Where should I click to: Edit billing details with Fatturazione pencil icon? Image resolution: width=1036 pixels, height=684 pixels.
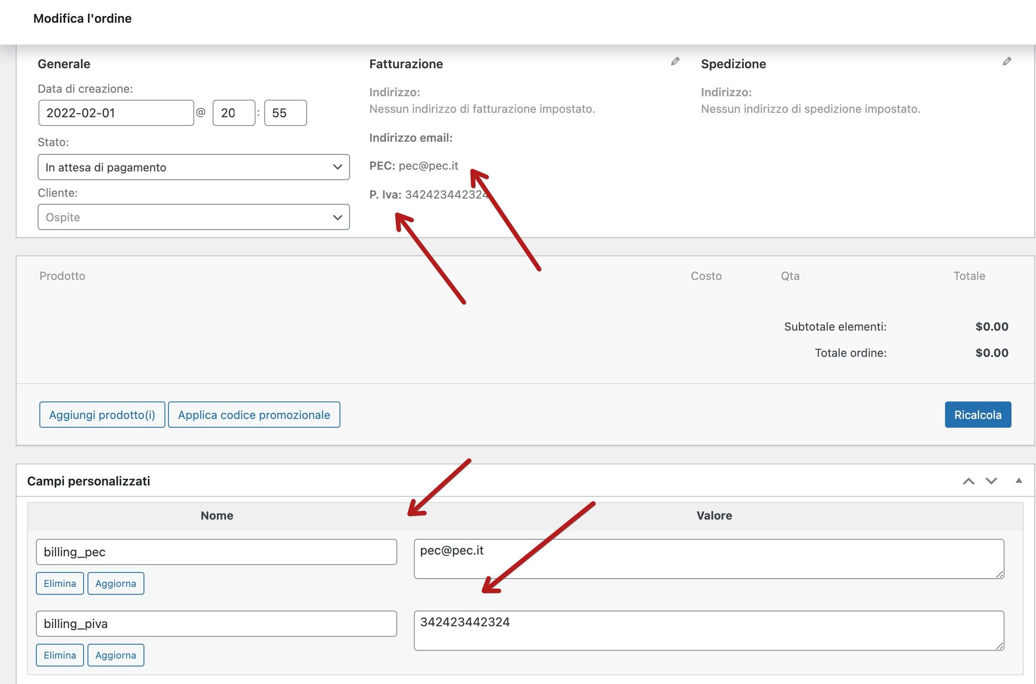pos(675,61)
